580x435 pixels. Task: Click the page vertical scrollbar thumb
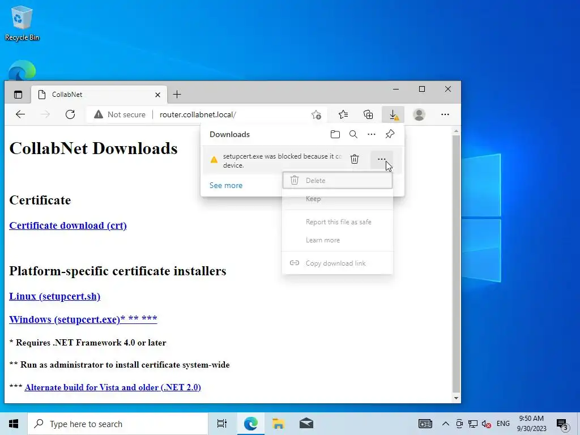point(456,263)
